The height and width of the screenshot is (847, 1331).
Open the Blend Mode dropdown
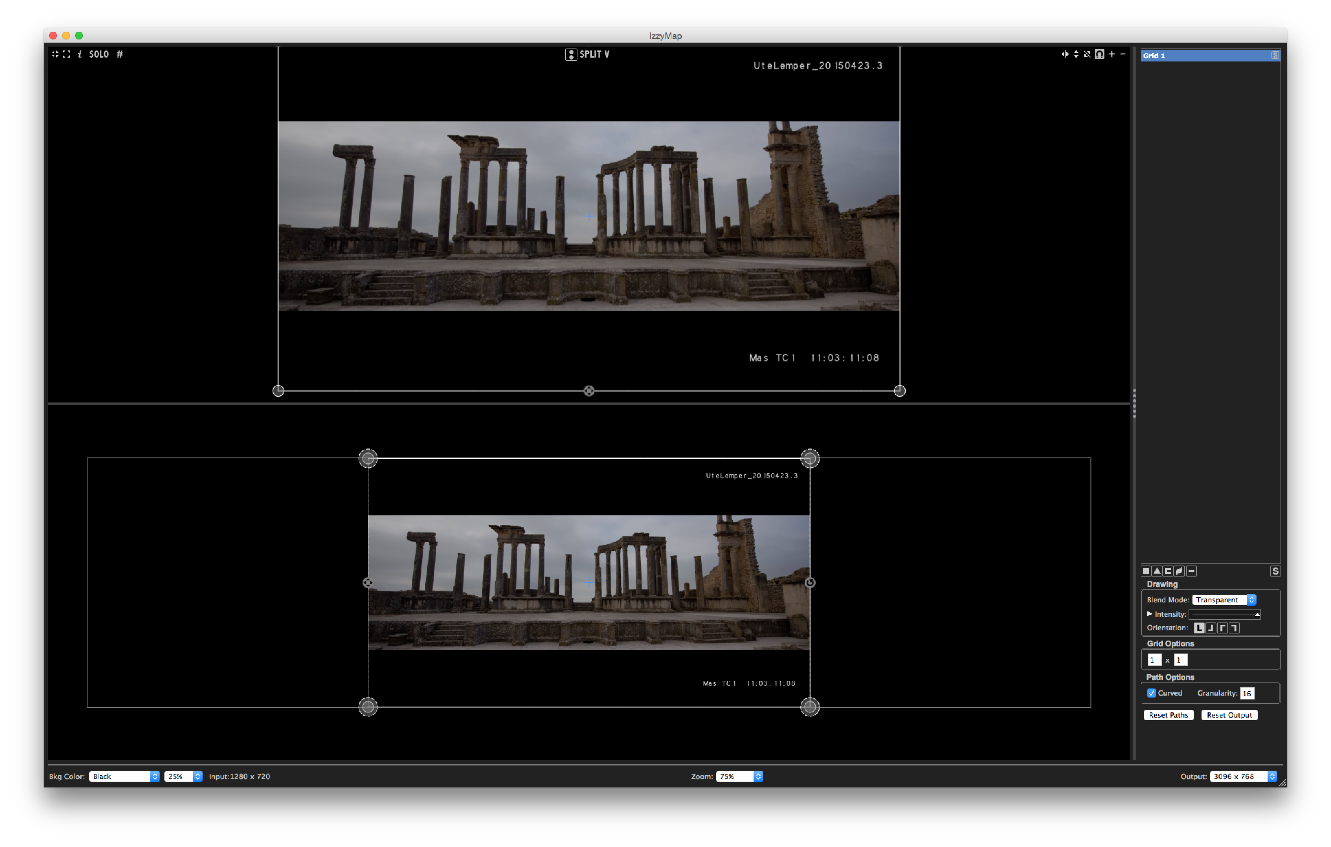tap(1224, 599)
